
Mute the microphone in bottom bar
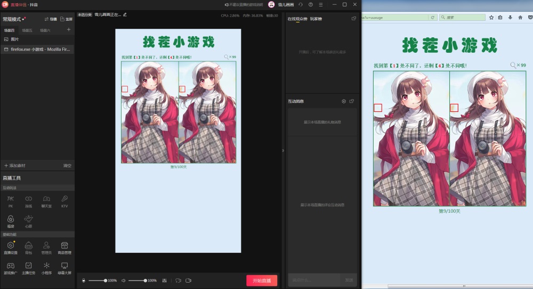[84, 280]
